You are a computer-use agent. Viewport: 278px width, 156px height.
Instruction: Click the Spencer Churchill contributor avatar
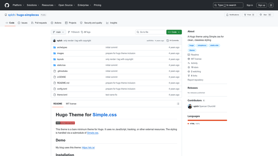click(190, 106)
